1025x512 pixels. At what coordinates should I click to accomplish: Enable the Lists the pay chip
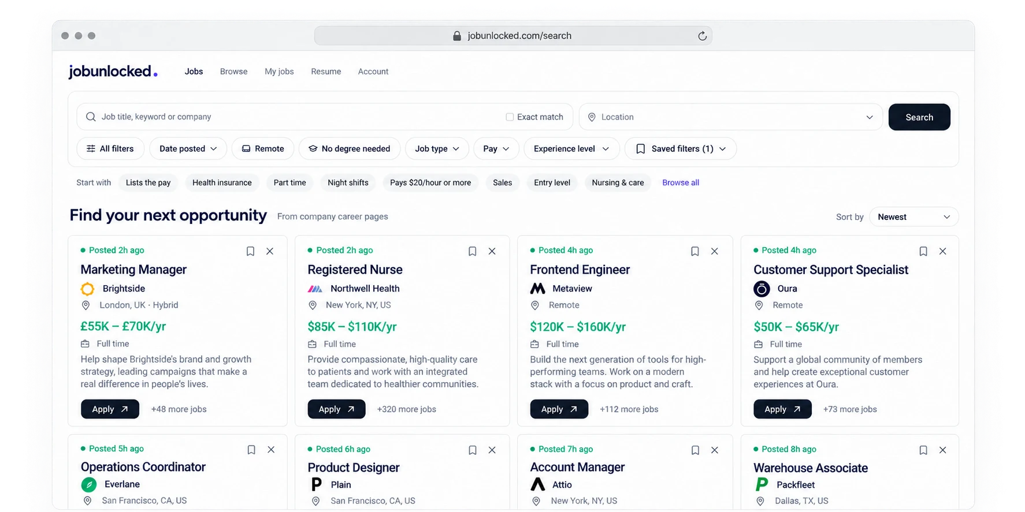(x=148, y=182)
